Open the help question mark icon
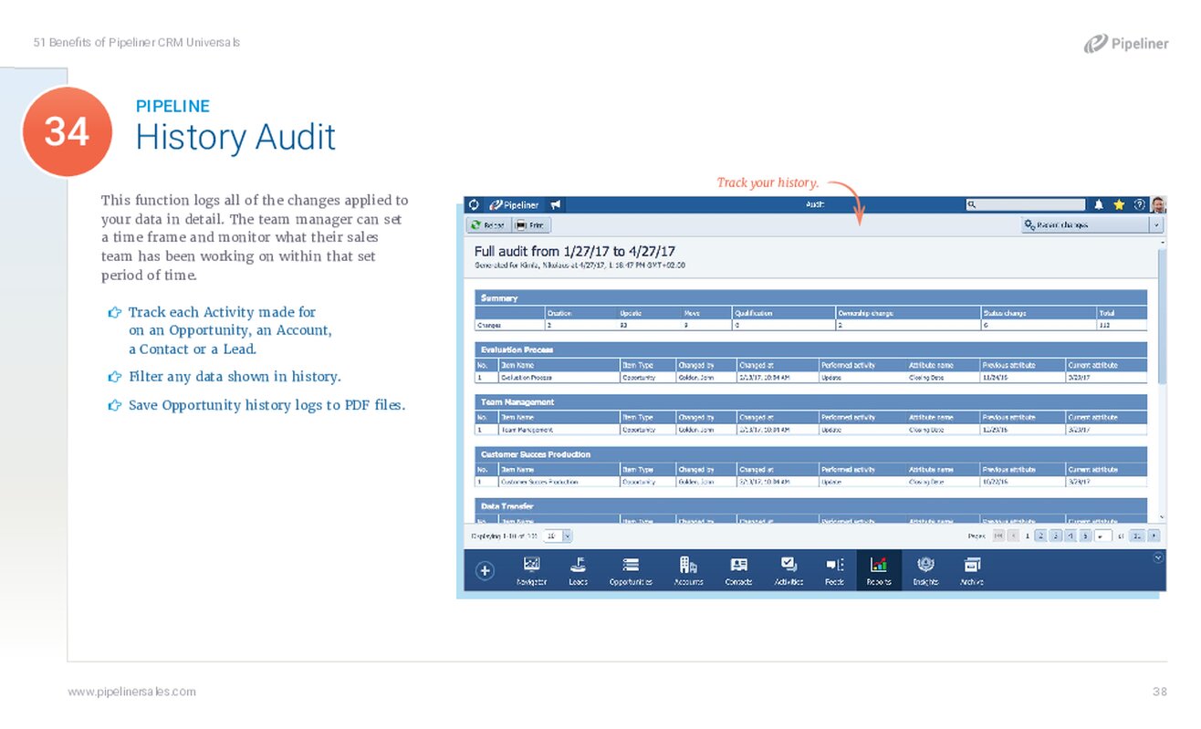Screen dimensions: 1201x729 coord(1138,205)
